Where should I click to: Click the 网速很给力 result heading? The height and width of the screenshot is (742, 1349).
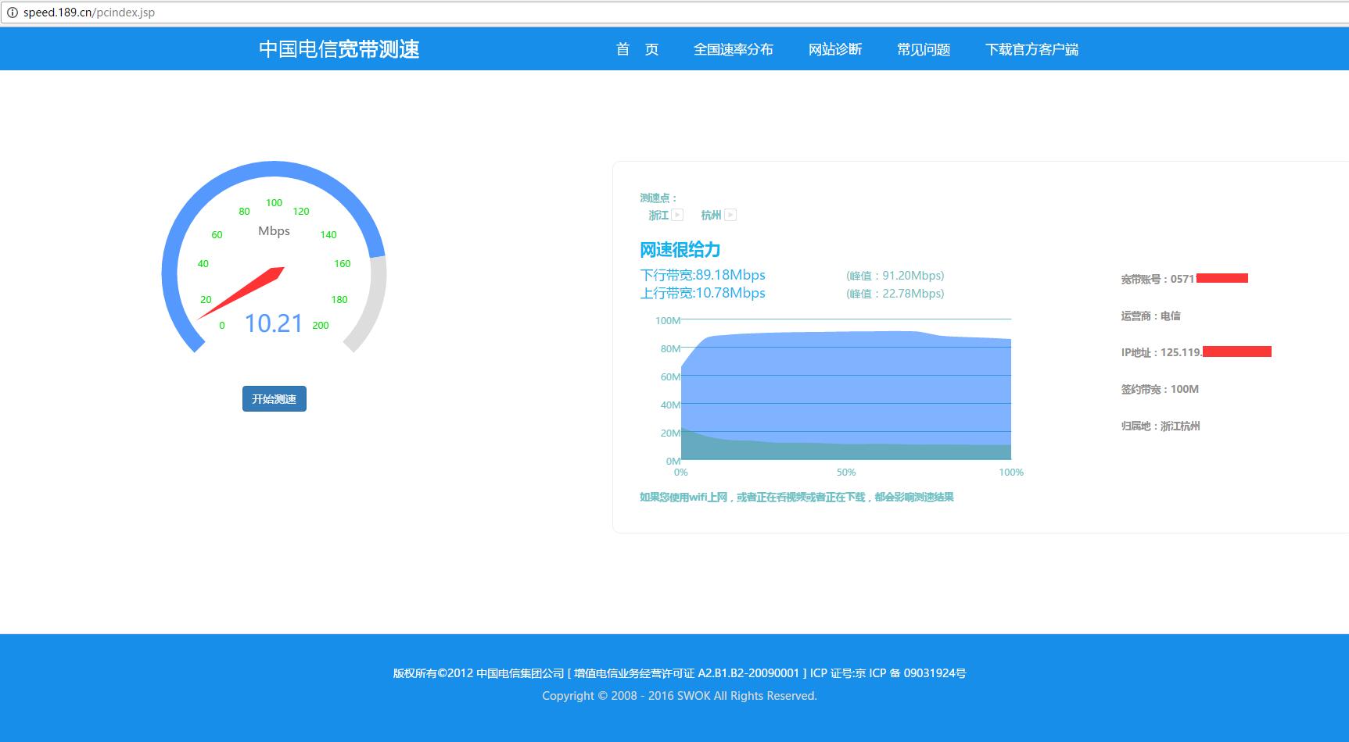[x=680, y=250]
